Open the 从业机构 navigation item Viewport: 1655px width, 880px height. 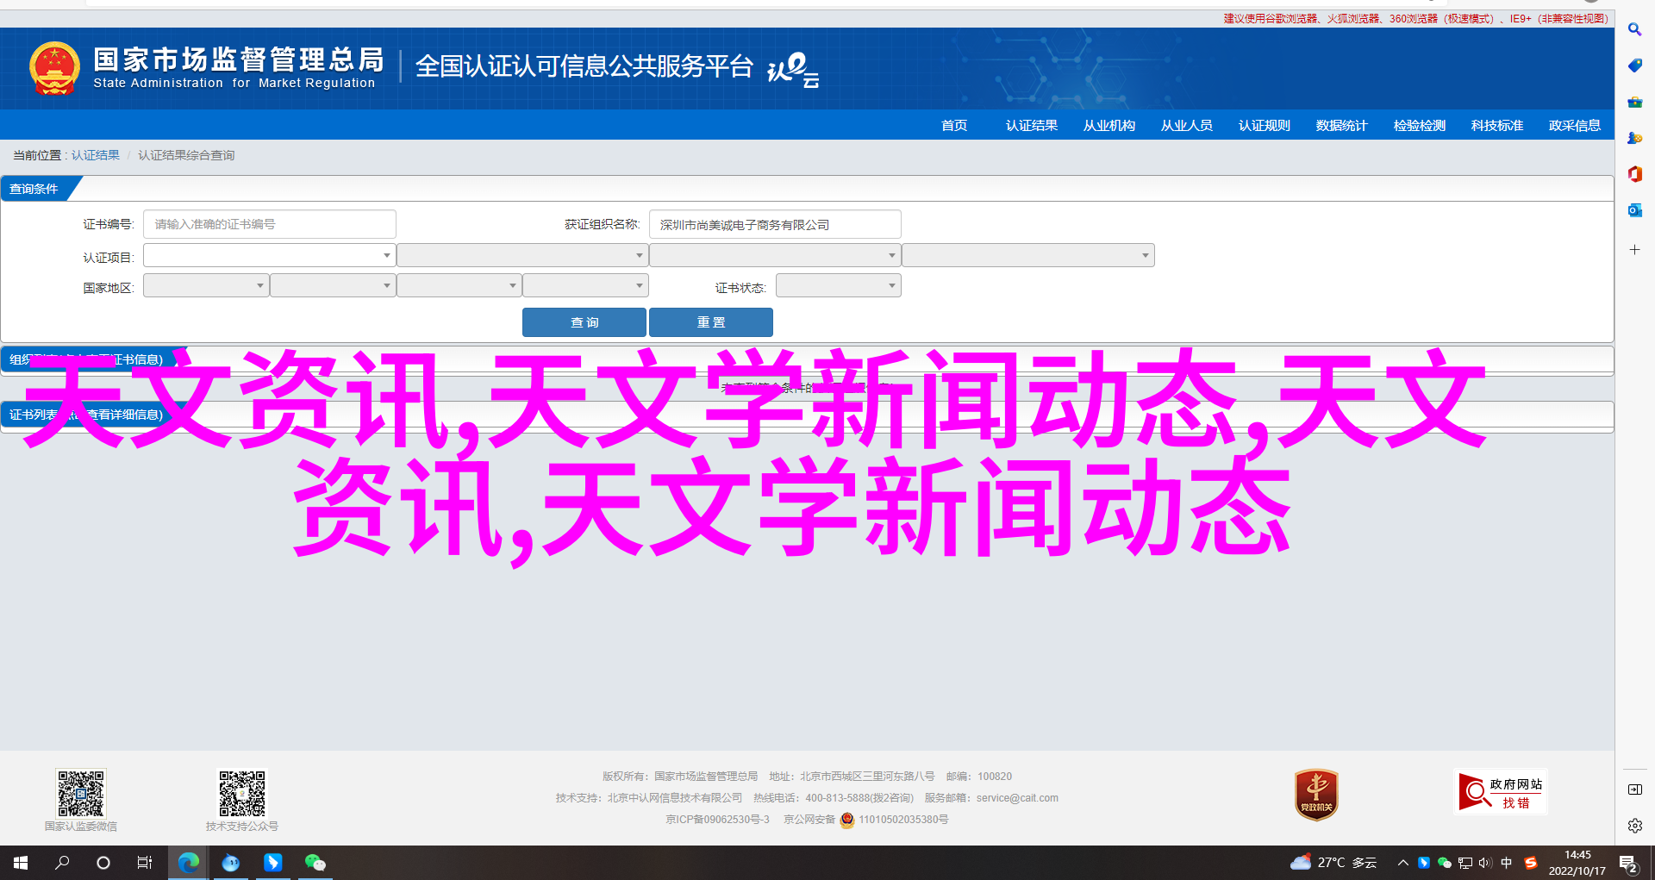1109,126
